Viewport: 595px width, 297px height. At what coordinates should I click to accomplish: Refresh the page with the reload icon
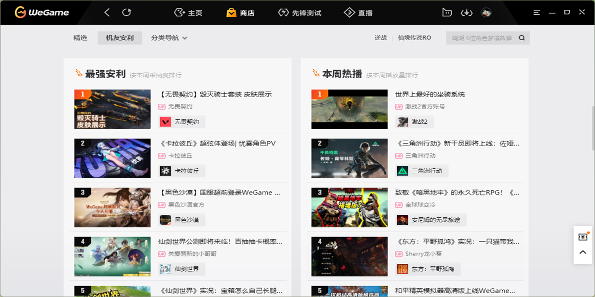pos(127,12)
